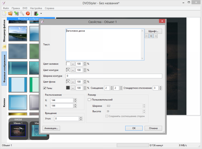202x149 pixels.
Task: Open project options wrench icon
Action: (x=22, y=13)
